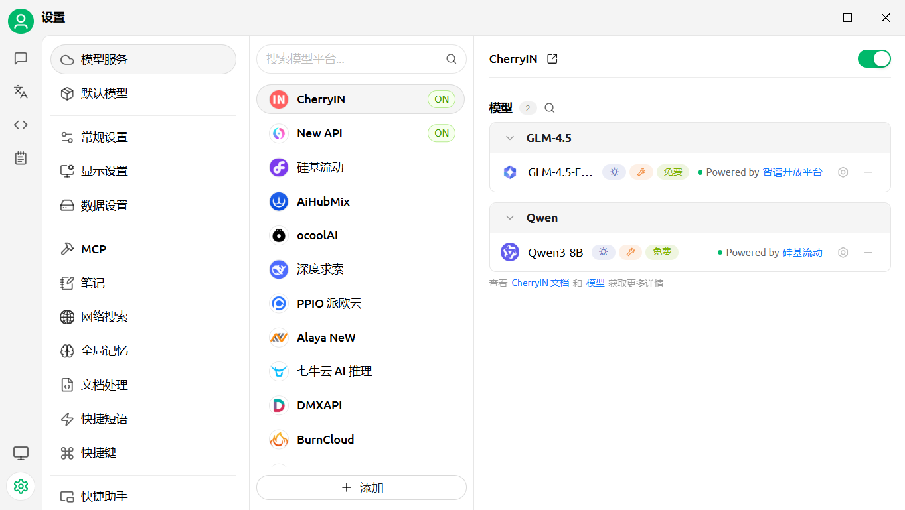Disable the CherryIN provider switch
The image size is (905, 510).
pyautogui.click(x=874, y=59)
